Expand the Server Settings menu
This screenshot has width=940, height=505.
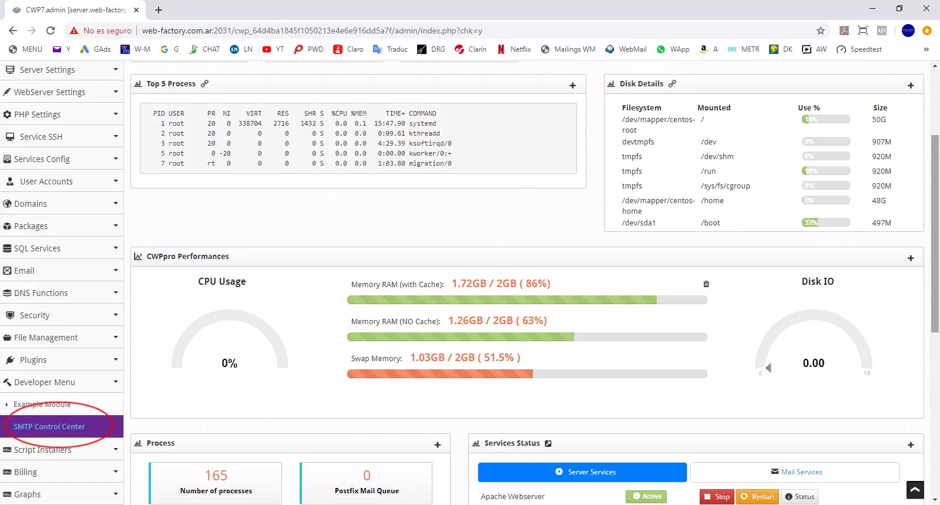[x=61, y=70]
